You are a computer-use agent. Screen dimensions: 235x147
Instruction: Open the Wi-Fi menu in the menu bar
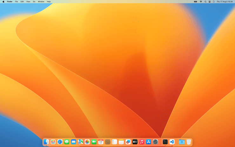point(201,2)
